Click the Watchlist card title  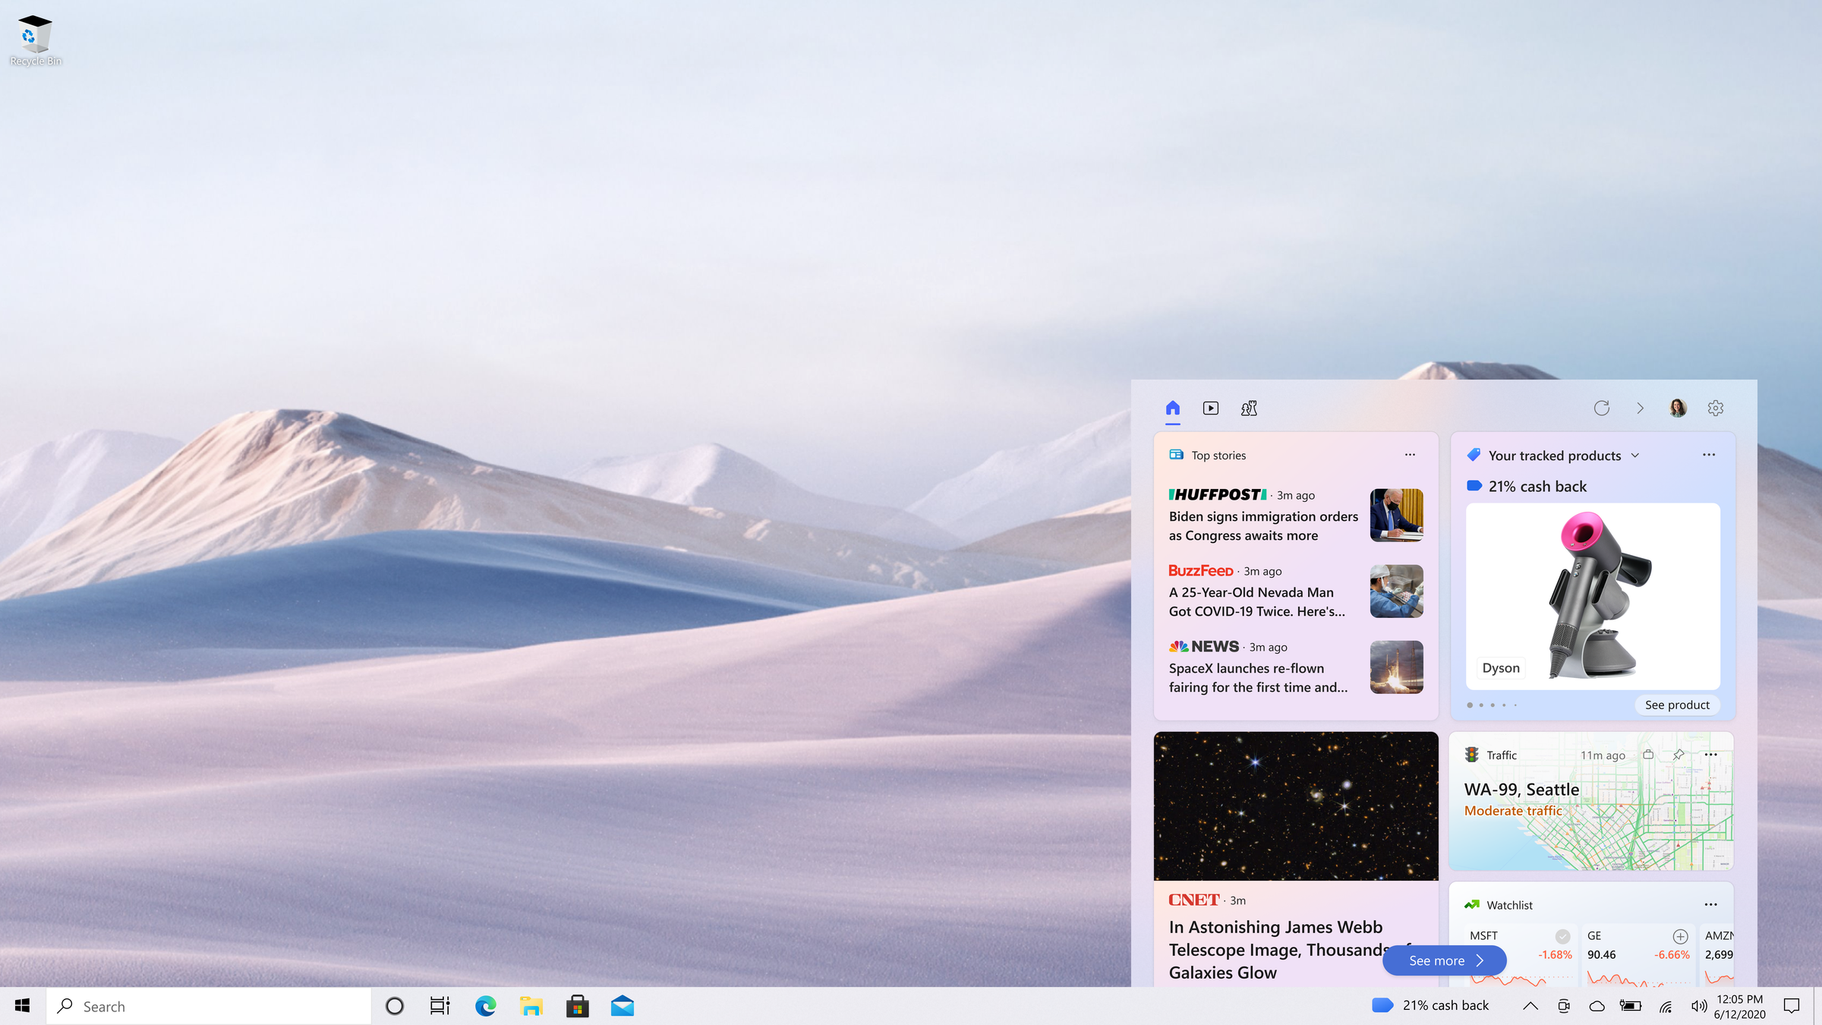click(1509, 905)
